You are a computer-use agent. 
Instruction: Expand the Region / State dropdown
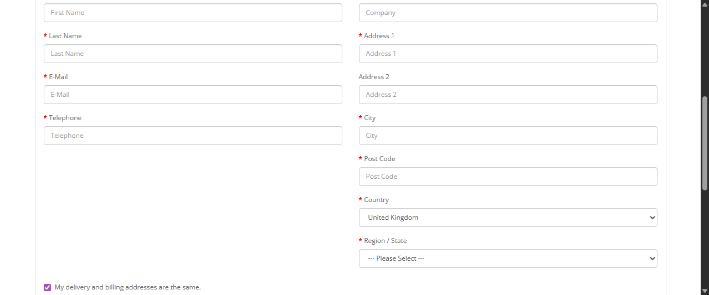coord(507,258)
